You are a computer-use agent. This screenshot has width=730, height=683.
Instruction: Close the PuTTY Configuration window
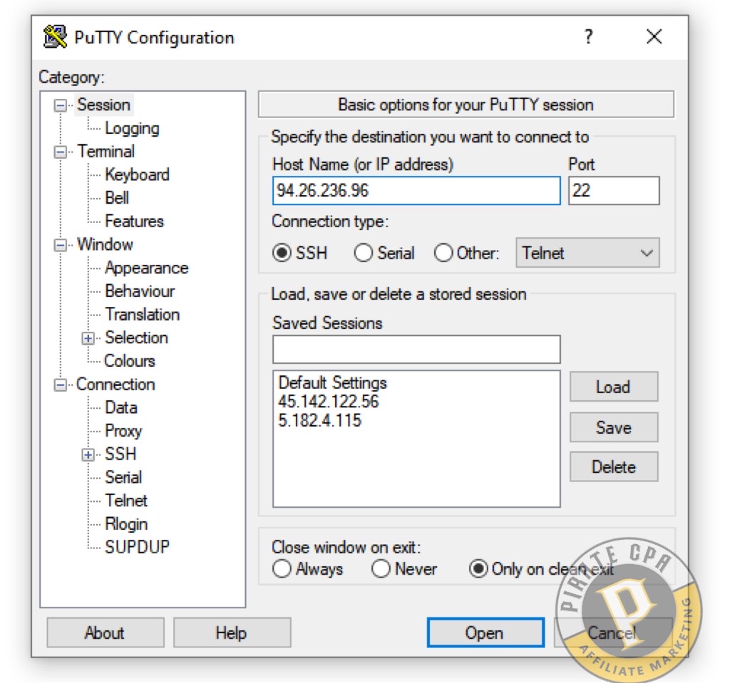click(654, 36)
